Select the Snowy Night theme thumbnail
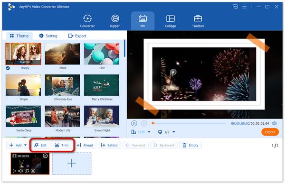The image size is (285, 184). click(x=102, y=116)
